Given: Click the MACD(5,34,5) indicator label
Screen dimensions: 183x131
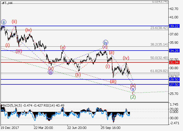Looking at the screenshot, I should (11, 106).
